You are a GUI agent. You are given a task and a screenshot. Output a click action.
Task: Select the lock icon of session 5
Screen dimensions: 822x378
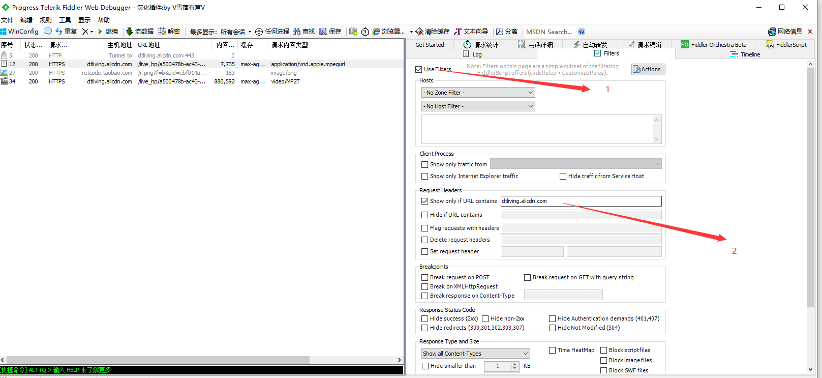tap(4, 55)
